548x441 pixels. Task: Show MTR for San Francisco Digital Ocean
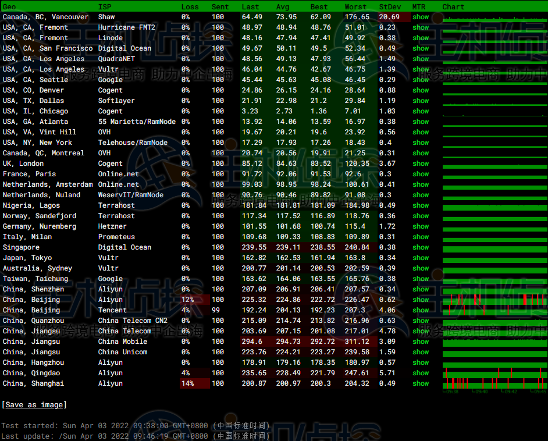[420, 48]
